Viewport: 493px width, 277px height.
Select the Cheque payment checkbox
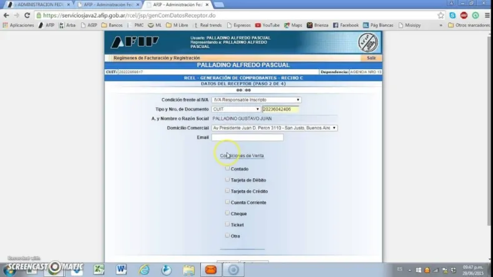point(228,213)
